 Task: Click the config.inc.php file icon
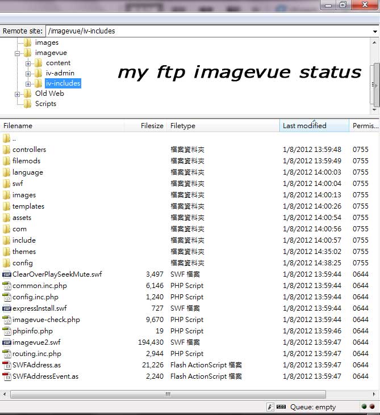point(7,297)
